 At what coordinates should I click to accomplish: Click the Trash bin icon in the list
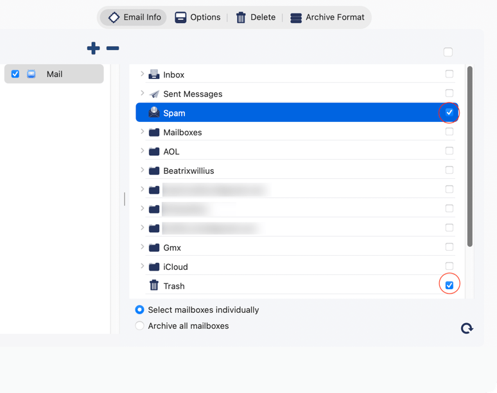click(x=154, y=286)
